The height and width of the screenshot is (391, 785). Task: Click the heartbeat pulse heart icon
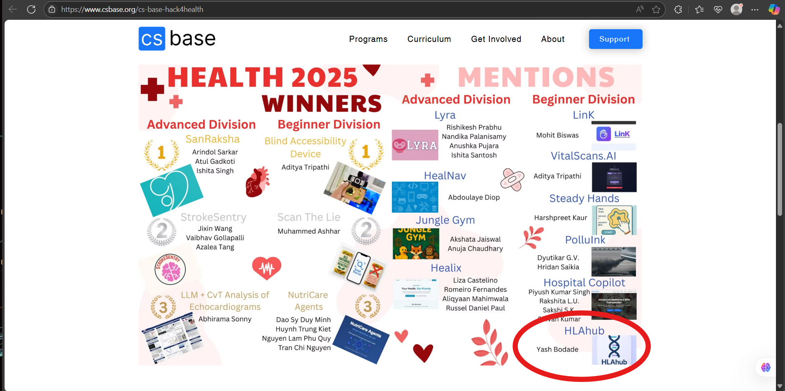267,268
